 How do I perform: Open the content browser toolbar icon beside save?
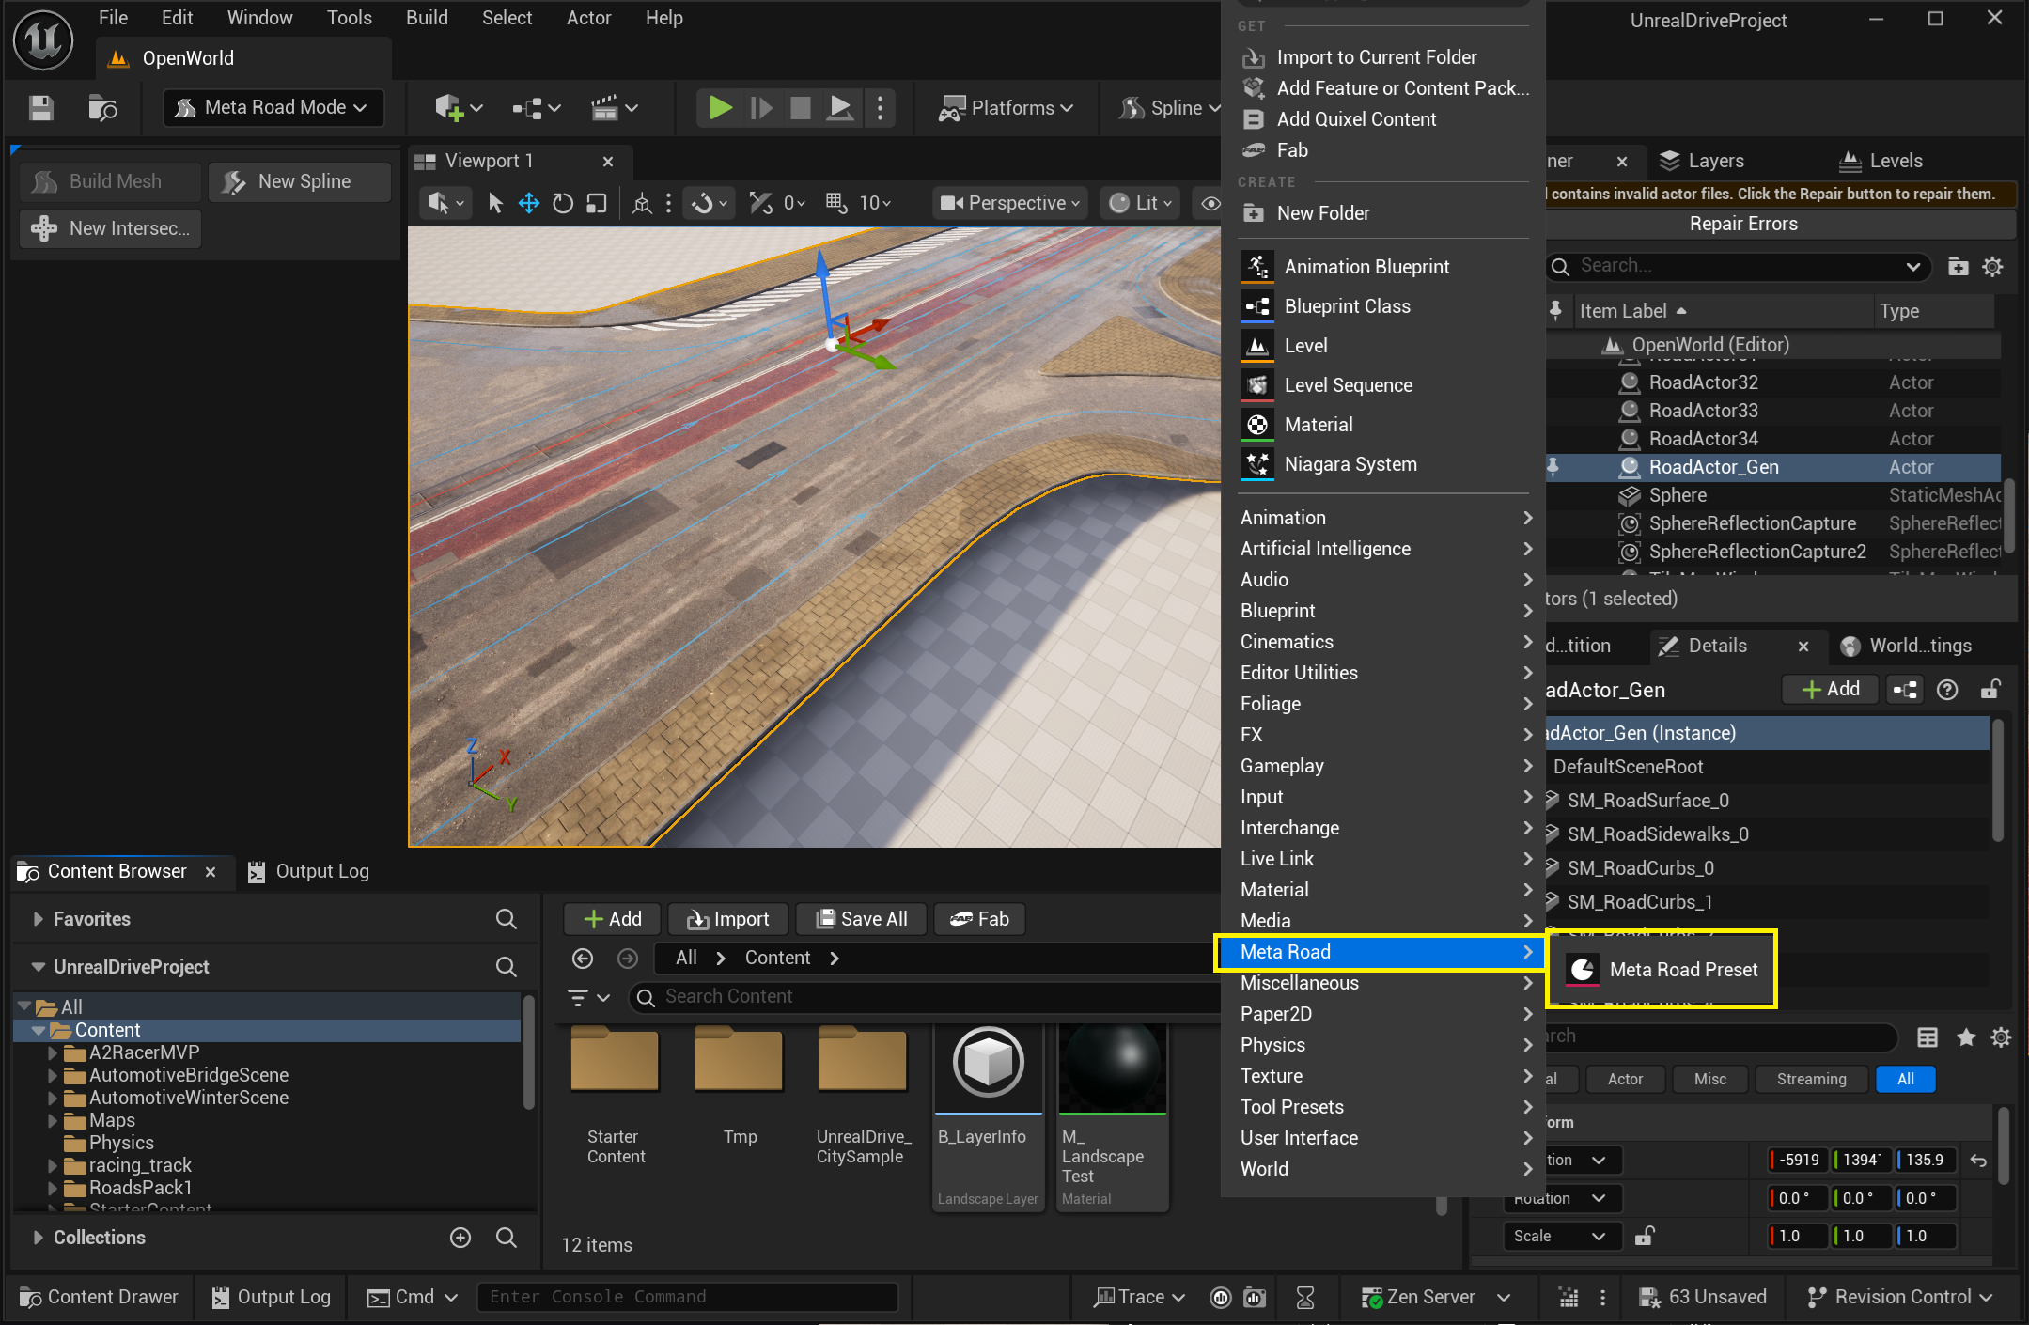(102, 108)
